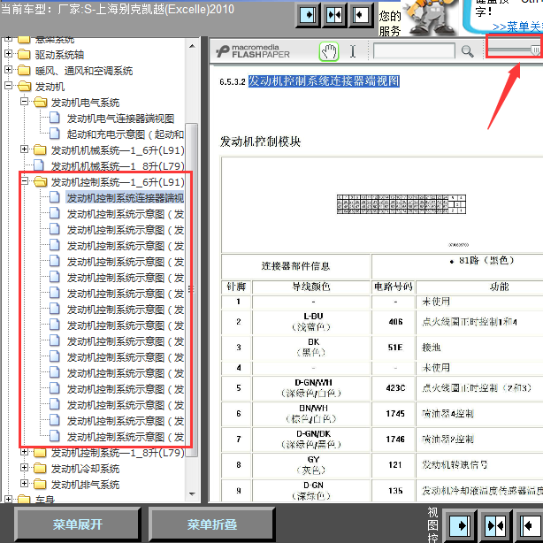Click the mechanic mascot image
This screenshot has width=543, height=543.
pyautogui.click(x=432, y=18)
